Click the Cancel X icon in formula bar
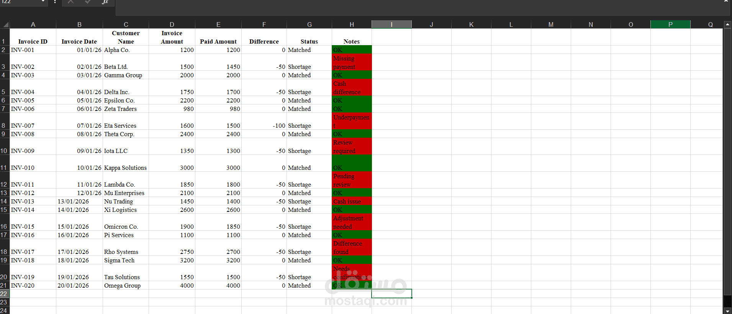 [70, 2]
